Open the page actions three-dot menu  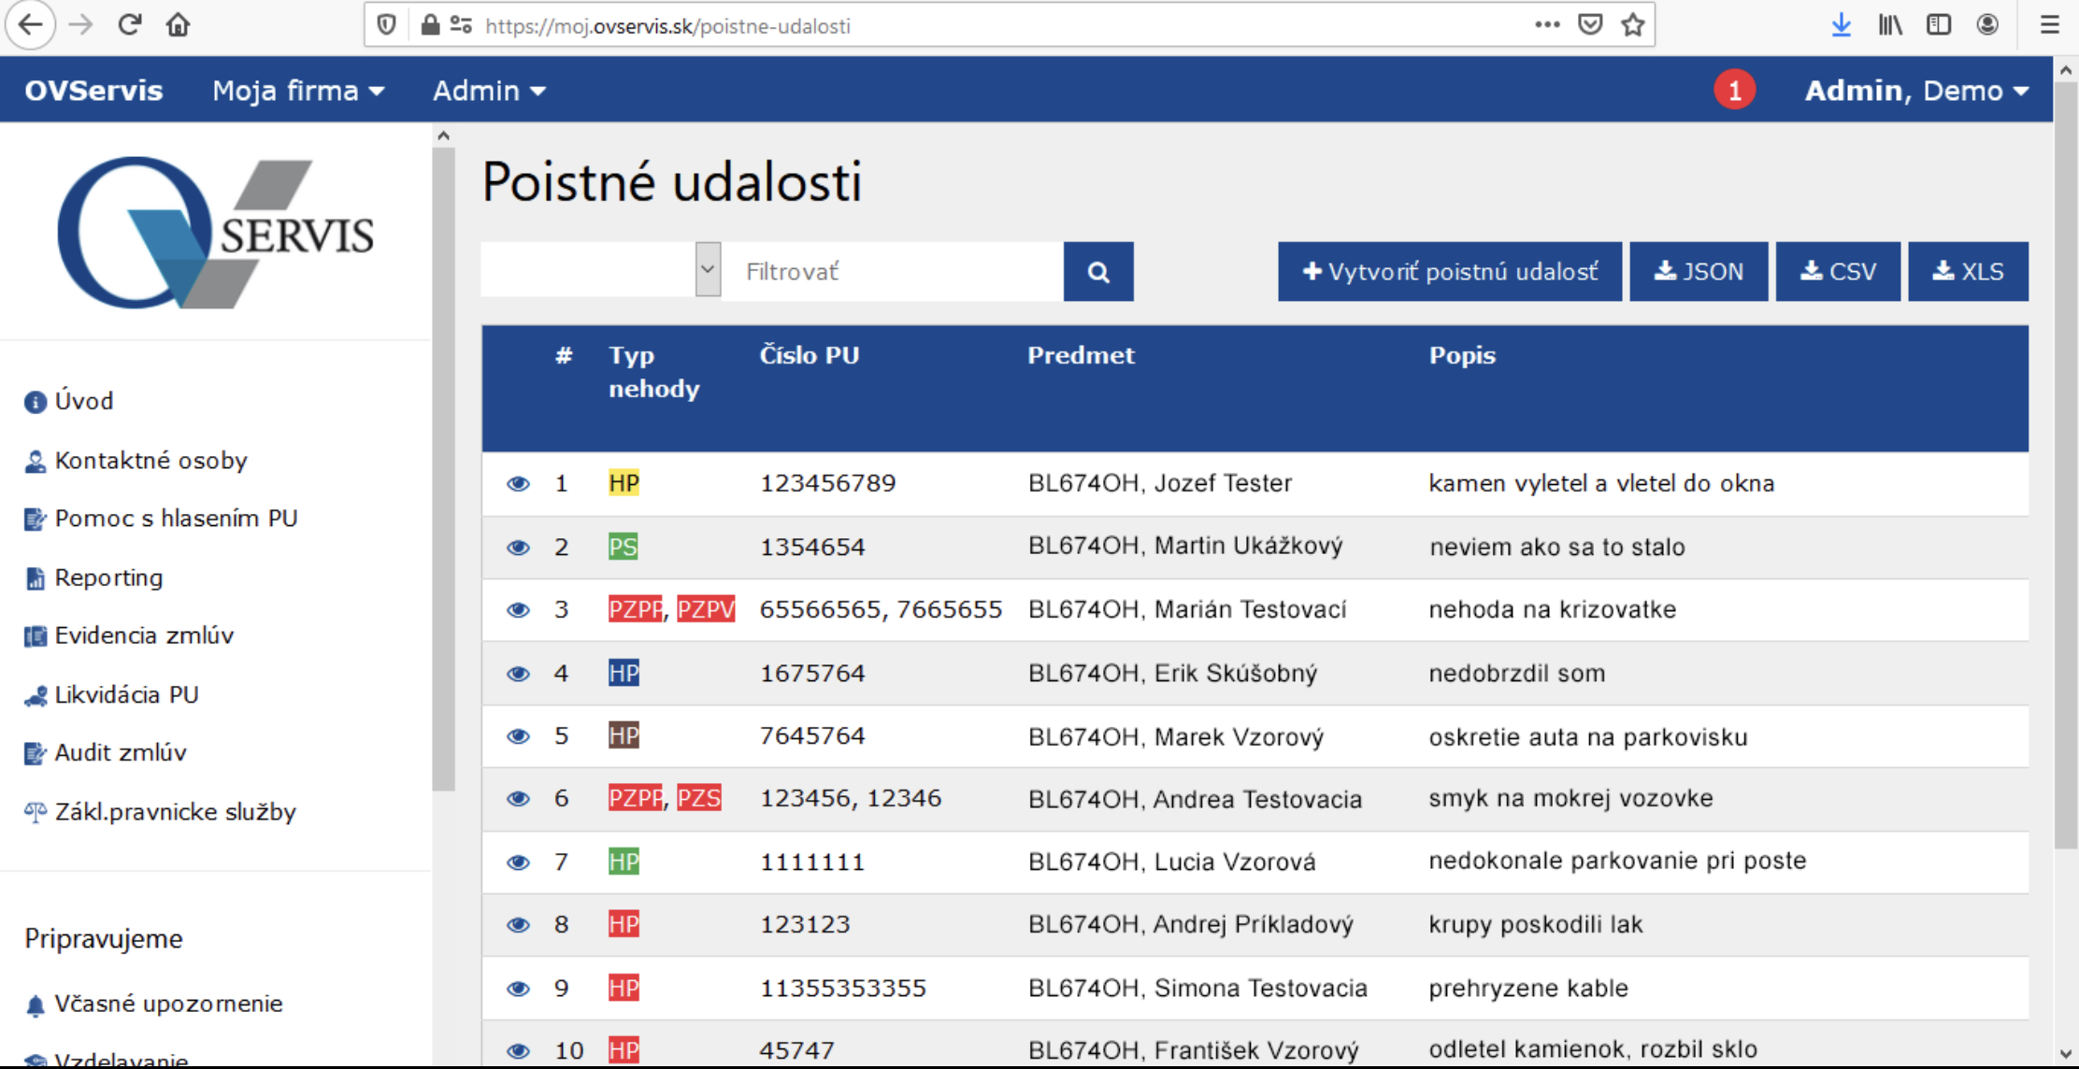coord(1547,25)
